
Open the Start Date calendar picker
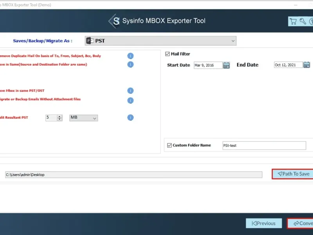(227, 65)
